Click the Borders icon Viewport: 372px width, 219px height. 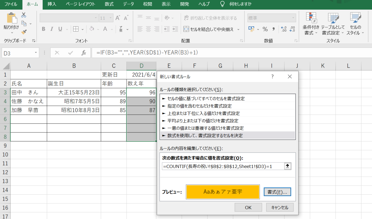76,29
